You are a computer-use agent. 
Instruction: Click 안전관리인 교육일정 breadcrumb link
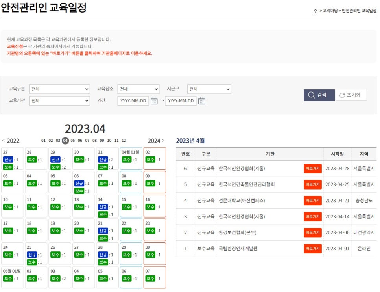pyautogui.click(x=359, y=11)
